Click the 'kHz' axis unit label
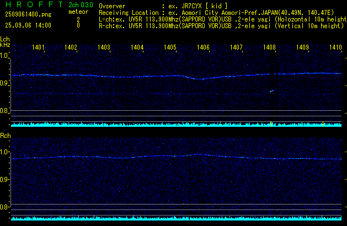Image resolution: width=347 pixels, height=226 pixels. [5, 45]
